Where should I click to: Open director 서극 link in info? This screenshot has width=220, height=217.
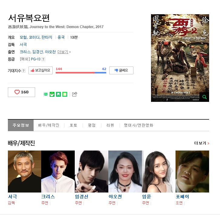(23, 44)
